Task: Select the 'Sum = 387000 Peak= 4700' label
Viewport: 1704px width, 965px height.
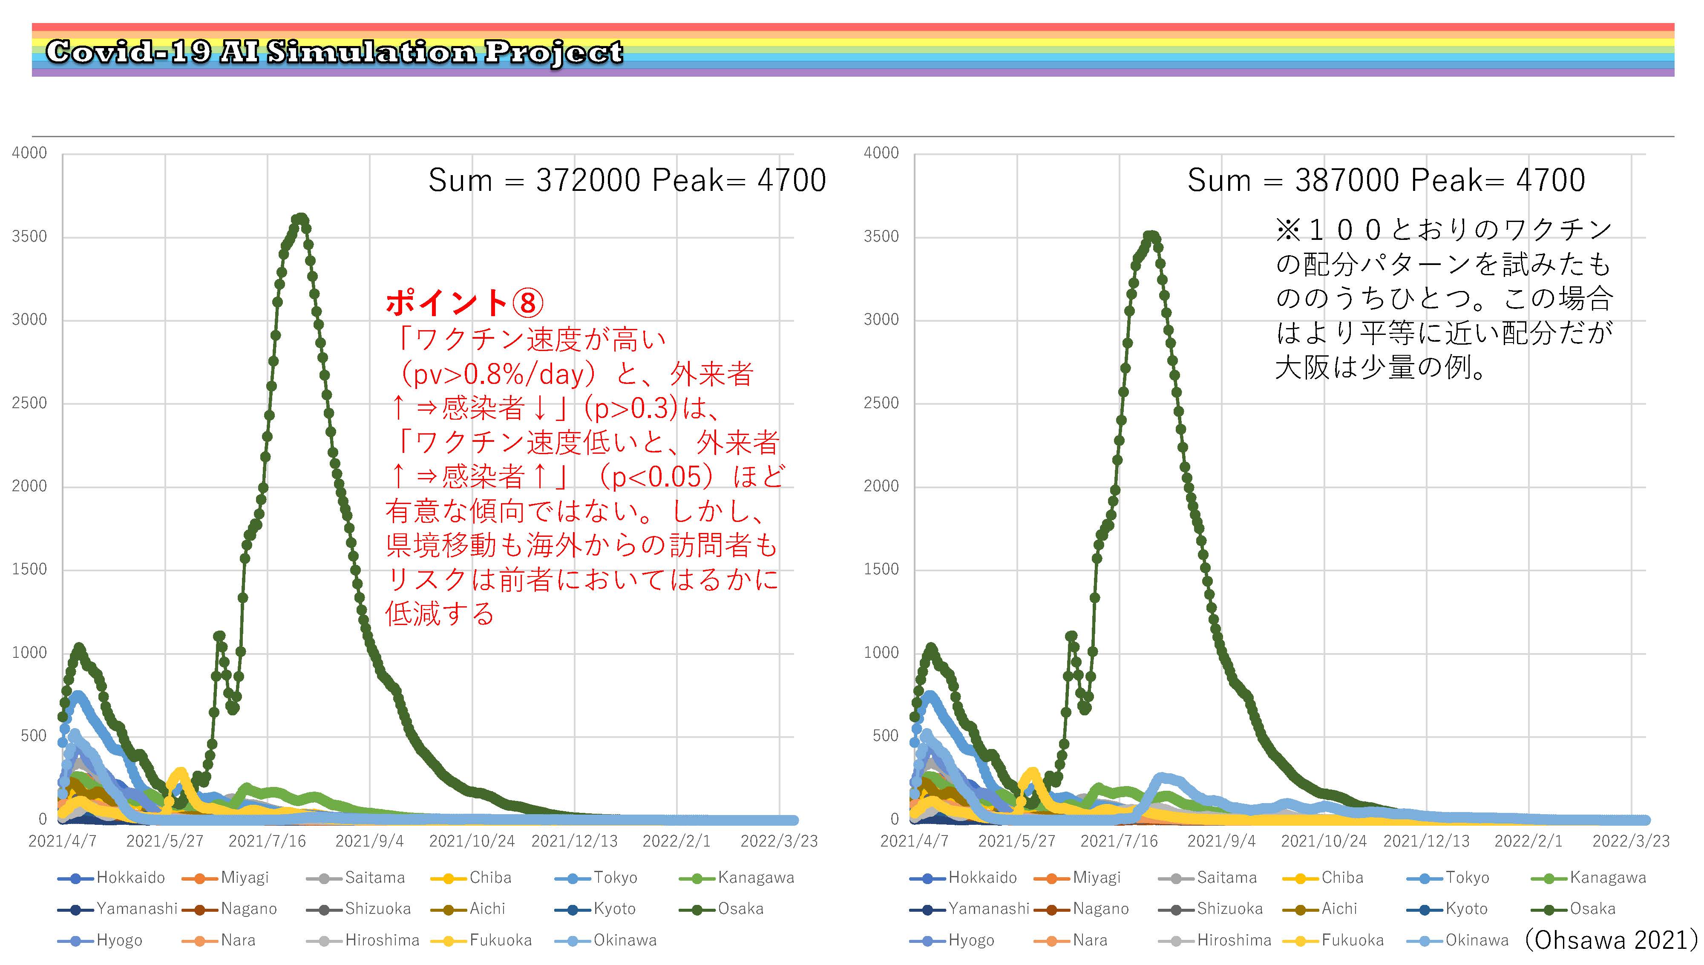Action: coord(1386,180)
